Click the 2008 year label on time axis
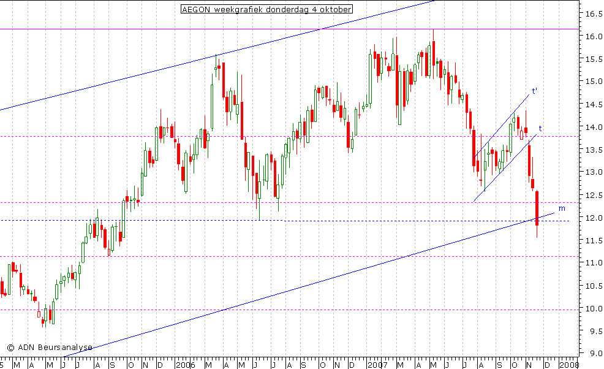Screen dimensions: 604x369 pos(569,365)
